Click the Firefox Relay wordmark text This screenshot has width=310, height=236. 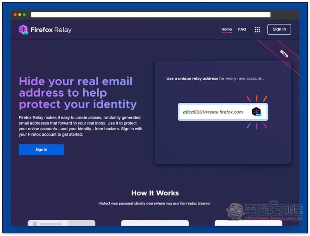point(51,30)
